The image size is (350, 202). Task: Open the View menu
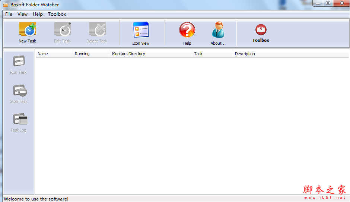tap(23, 14)
